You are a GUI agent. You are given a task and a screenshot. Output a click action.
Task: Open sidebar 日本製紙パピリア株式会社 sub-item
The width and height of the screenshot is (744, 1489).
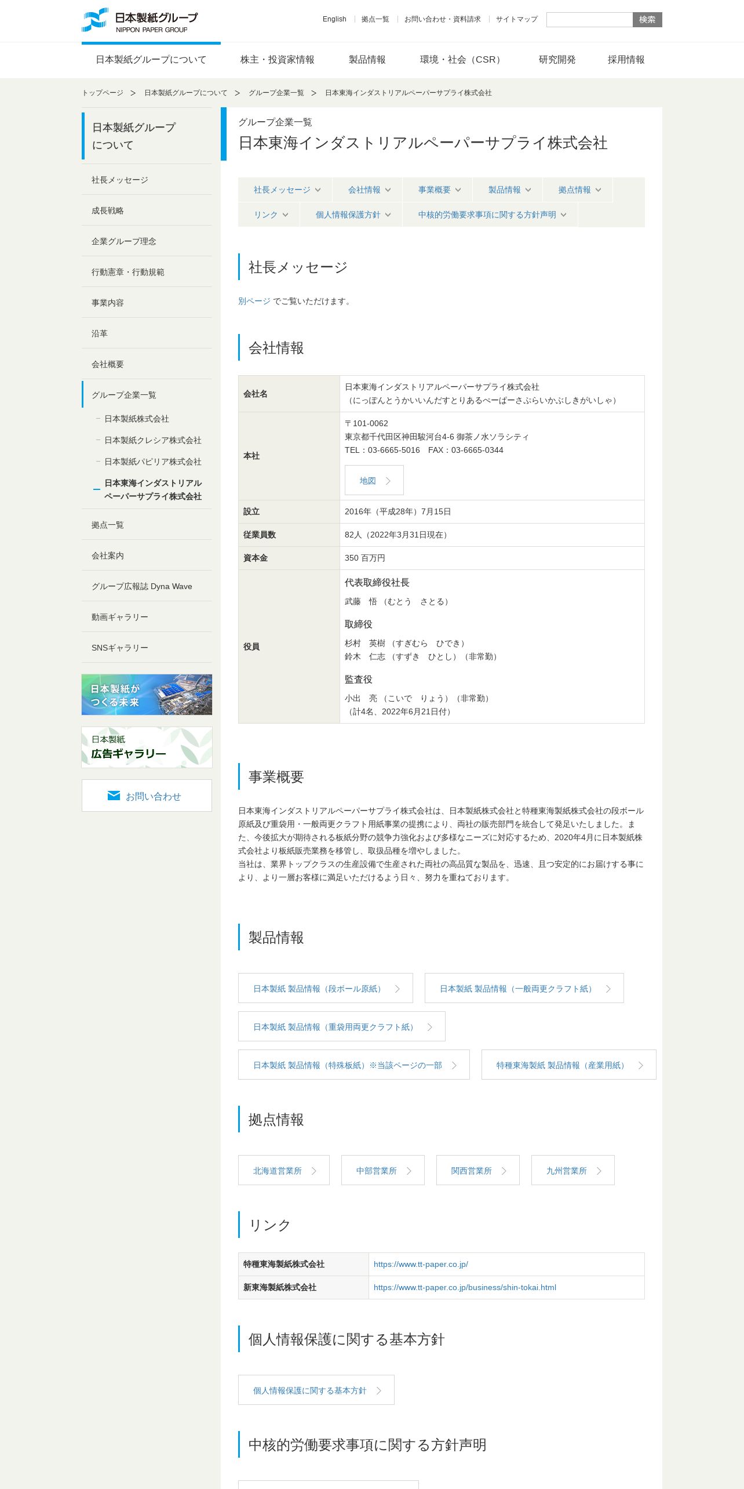click(x=153, y=462)
